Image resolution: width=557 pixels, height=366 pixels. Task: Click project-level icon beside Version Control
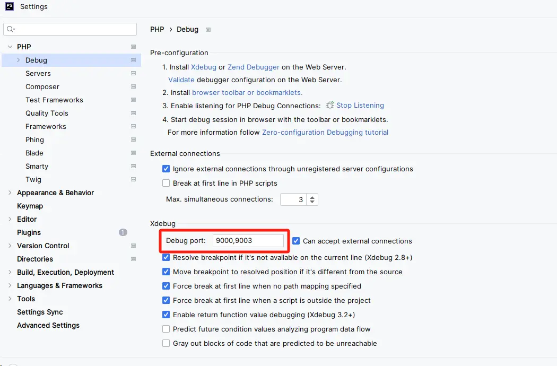coord(133,246)
